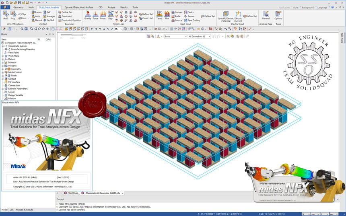Select the Force load tool
This screenshot has height=216, width=346.
95,15
